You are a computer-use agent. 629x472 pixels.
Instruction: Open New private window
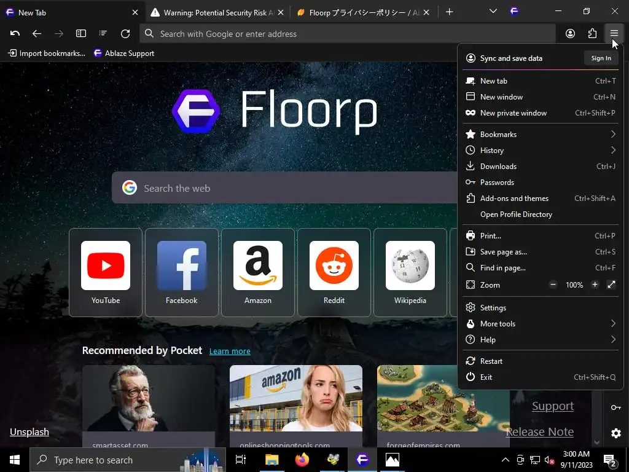541,113
